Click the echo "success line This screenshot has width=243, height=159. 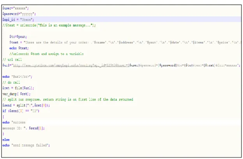click(14, 122)
